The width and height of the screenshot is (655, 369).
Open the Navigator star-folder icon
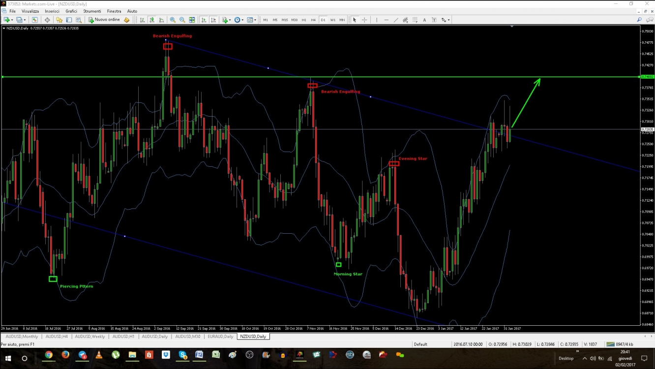click(59, 20)
